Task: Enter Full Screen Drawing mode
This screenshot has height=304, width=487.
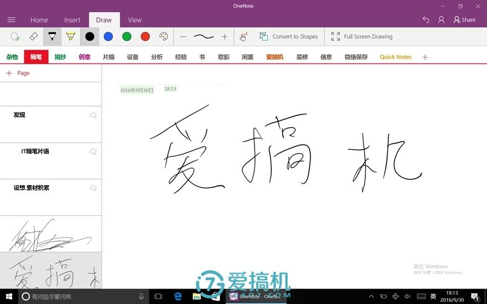Action: [x=361, y=36]
